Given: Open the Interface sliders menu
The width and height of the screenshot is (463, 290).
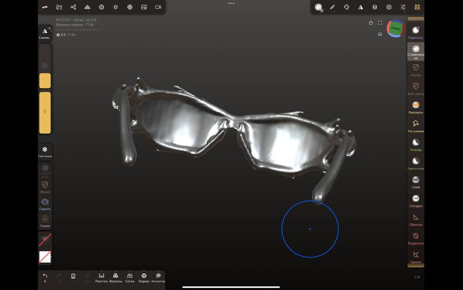Looking at the screenshot, I should pyautogui.click(x=403, y=7).
